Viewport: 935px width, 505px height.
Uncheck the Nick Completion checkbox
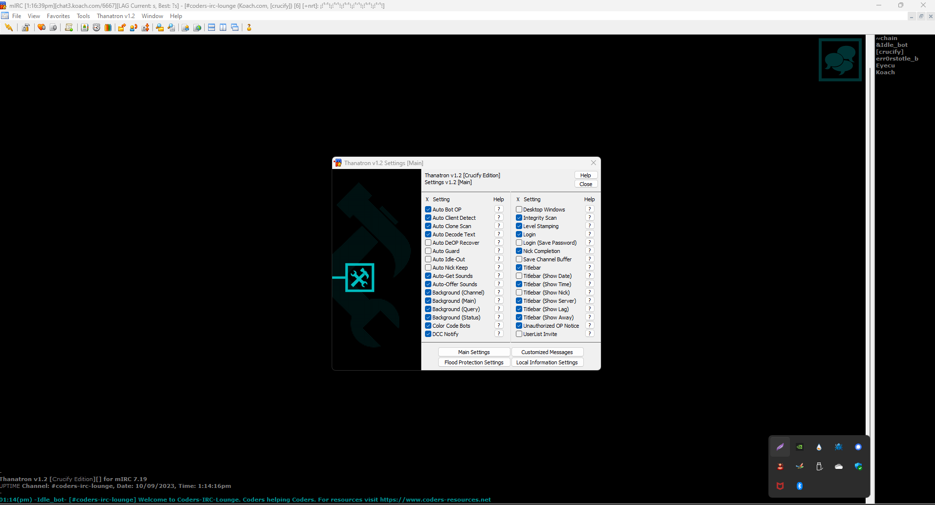pyautogui.click(x=519, y=251)
